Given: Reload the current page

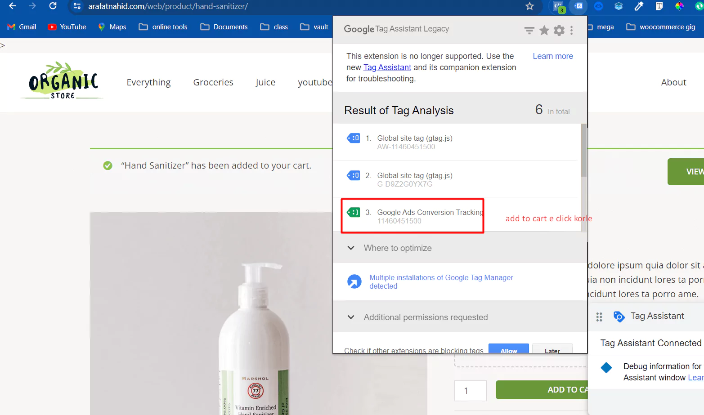Looking at the screenshot, I should 53,6.
